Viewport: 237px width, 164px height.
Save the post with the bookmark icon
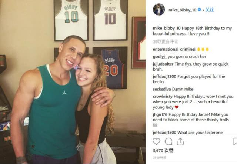click(235, 141)
